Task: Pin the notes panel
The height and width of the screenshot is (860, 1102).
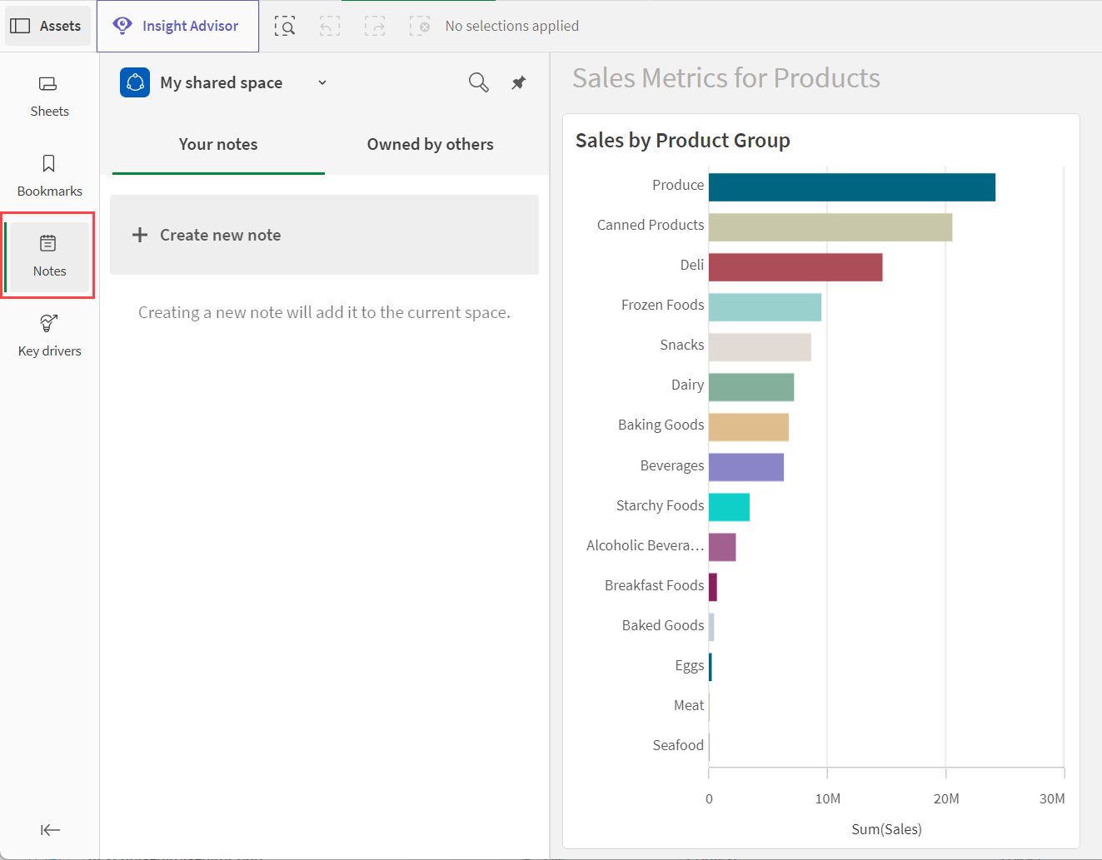Action: click(x=518, y=82)
